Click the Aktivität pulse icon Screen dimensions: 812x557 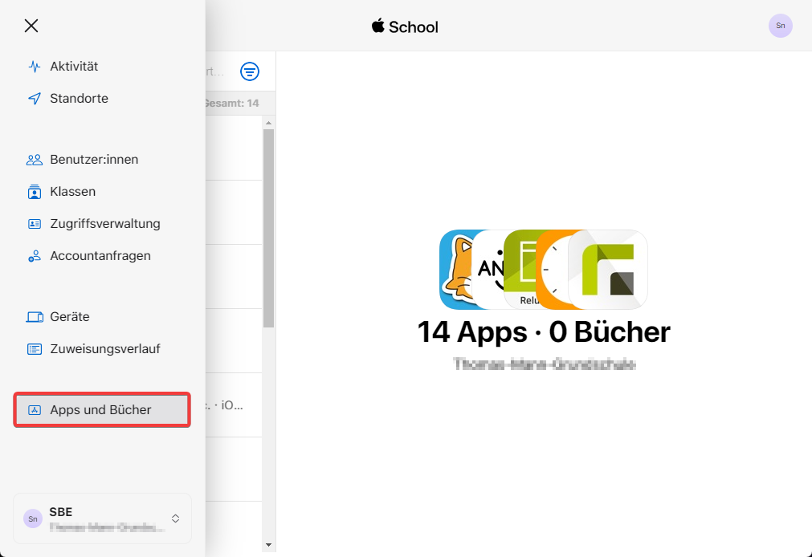pos(35,67)
